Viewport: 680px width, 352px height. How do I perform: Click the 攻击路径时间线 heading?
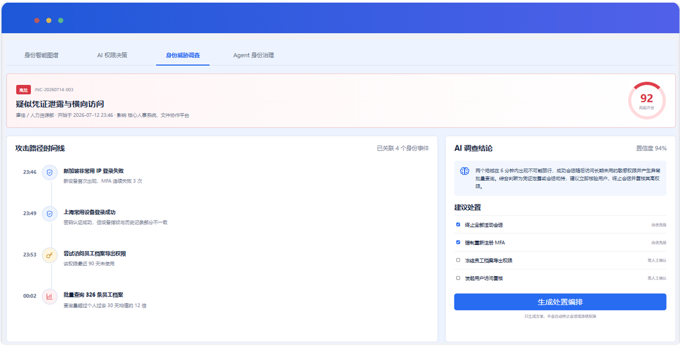click(x=40, y=148)
